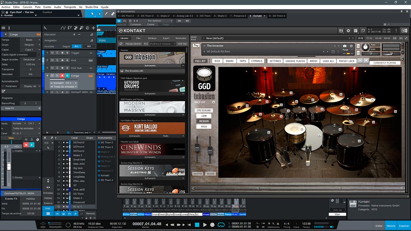Click the record button in transport

click(x=212, y=225)
